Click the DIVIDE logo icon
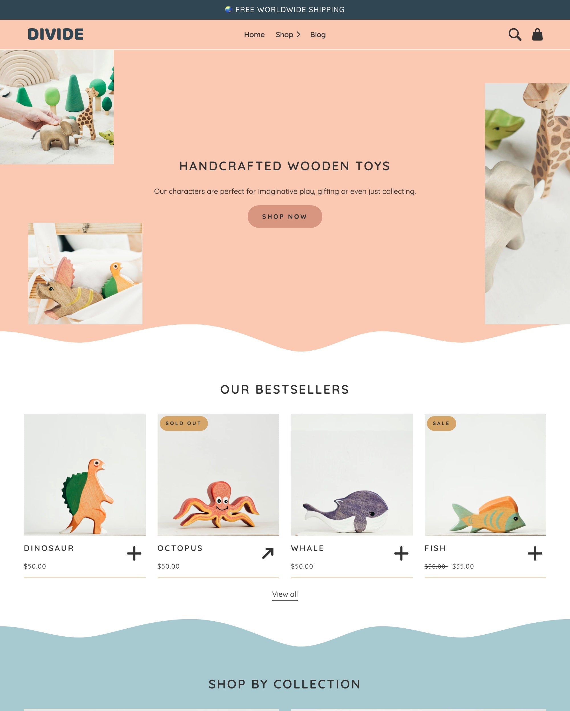Viewport: 570px width, 711px height. coord(55,34)
